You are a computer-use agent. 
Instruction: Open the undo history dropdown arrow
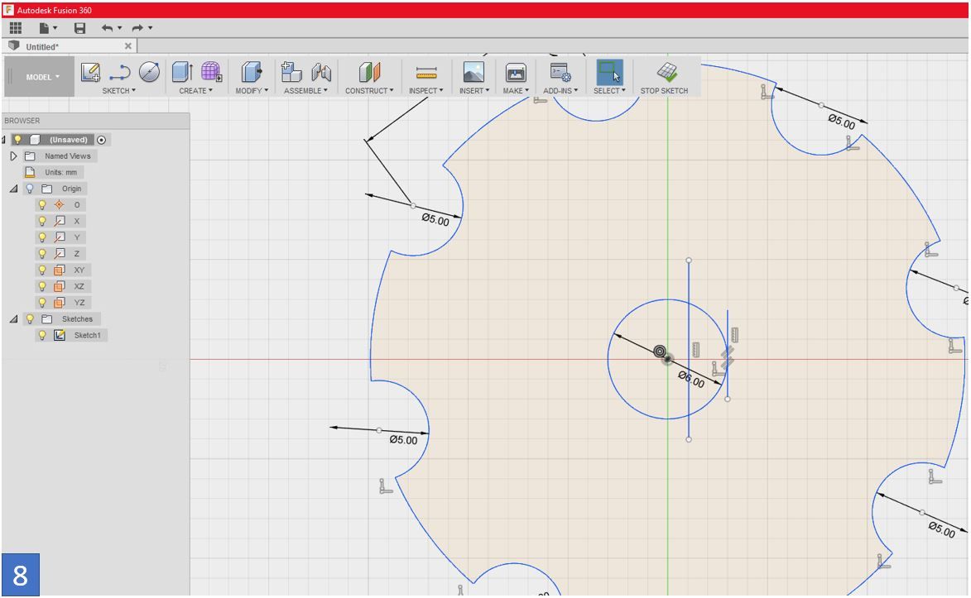tap(119, 28)
